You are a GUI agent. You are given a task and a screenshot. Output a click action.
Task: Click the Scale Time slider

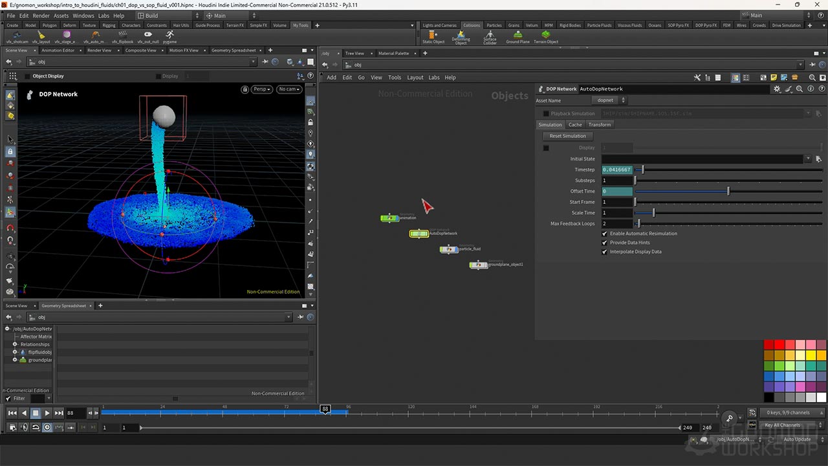click(x=653, y=213)
